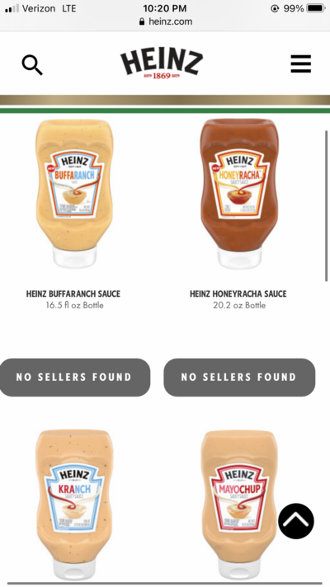This screenshot has width=330, height=587.
Task: Tap the lock icon beside heinz.com
Action: click(142, 21)
